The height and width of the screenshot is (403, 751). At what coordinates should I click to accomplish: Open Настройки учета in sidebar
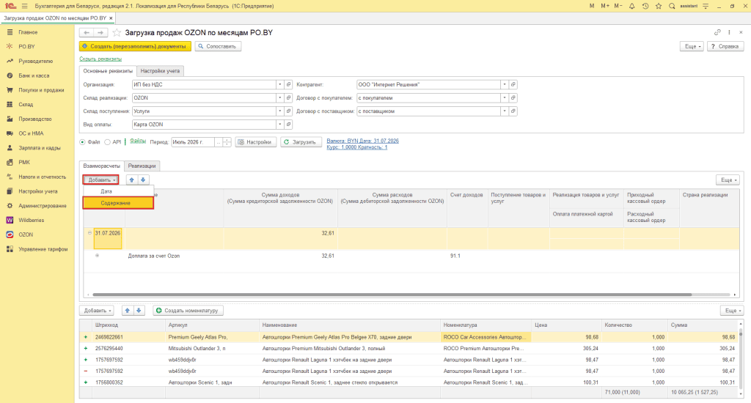[x=38, y=191]
